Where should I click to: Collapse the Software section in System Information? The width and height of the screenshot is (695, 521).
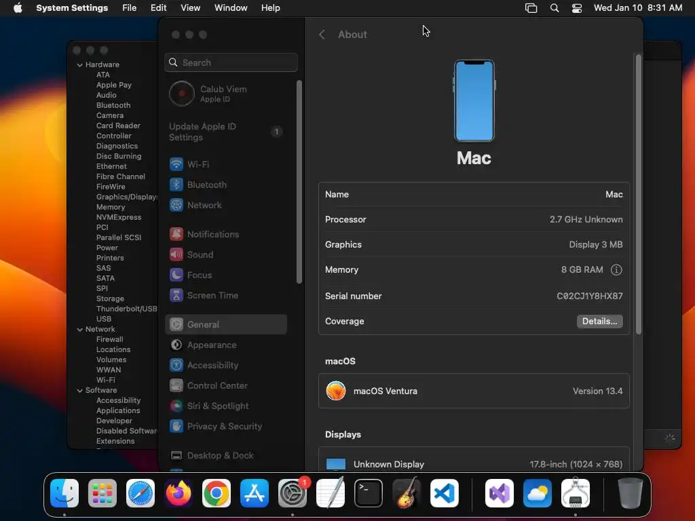[80, 391]
